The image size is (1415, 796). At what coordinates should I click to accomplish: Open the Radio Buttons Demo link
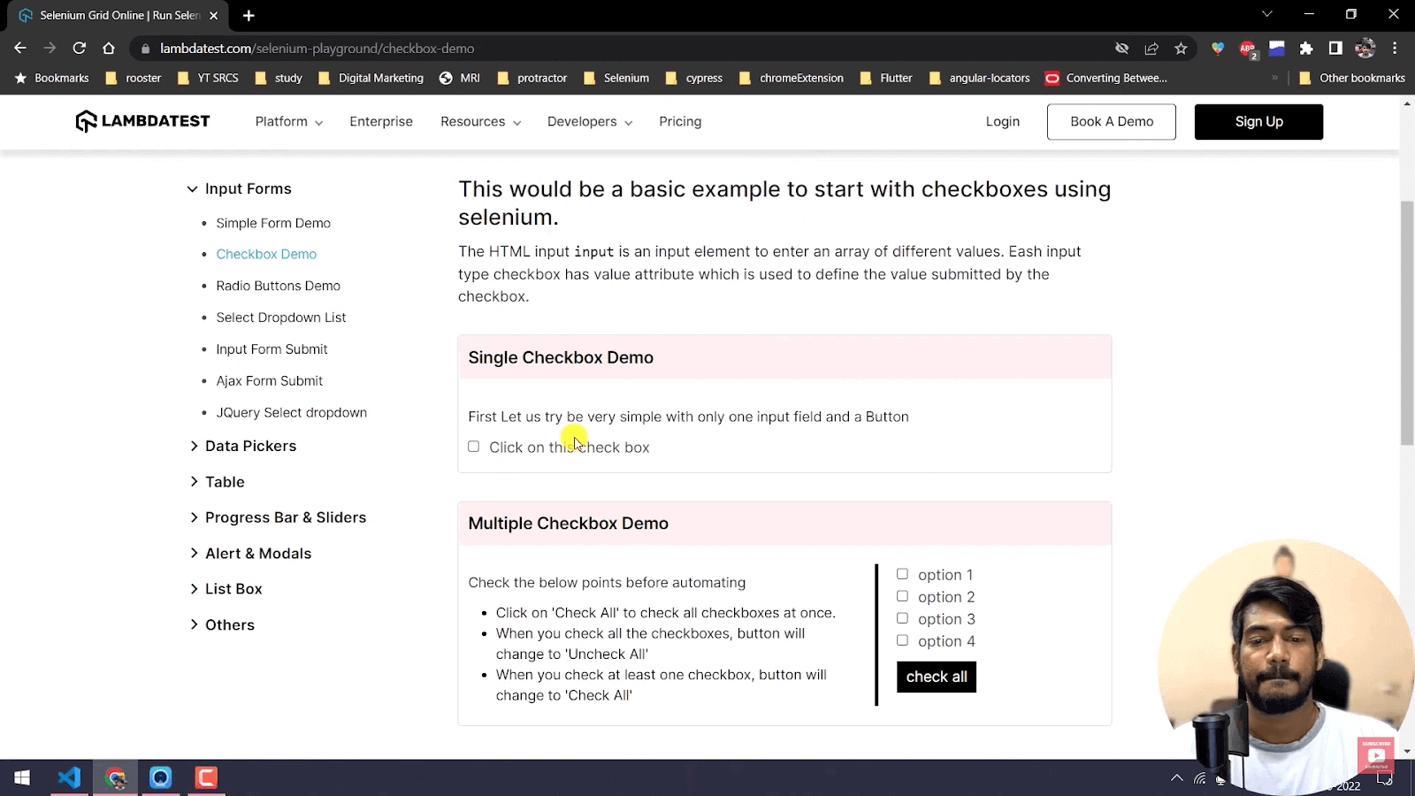pyautogui.click(x=278, y=285)
